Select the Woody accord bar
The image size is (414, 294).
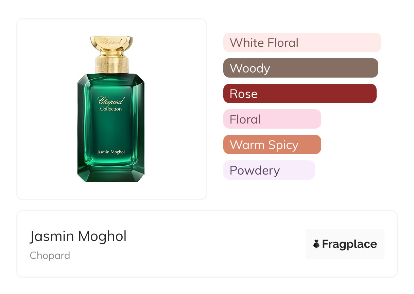tap(300, 68)
